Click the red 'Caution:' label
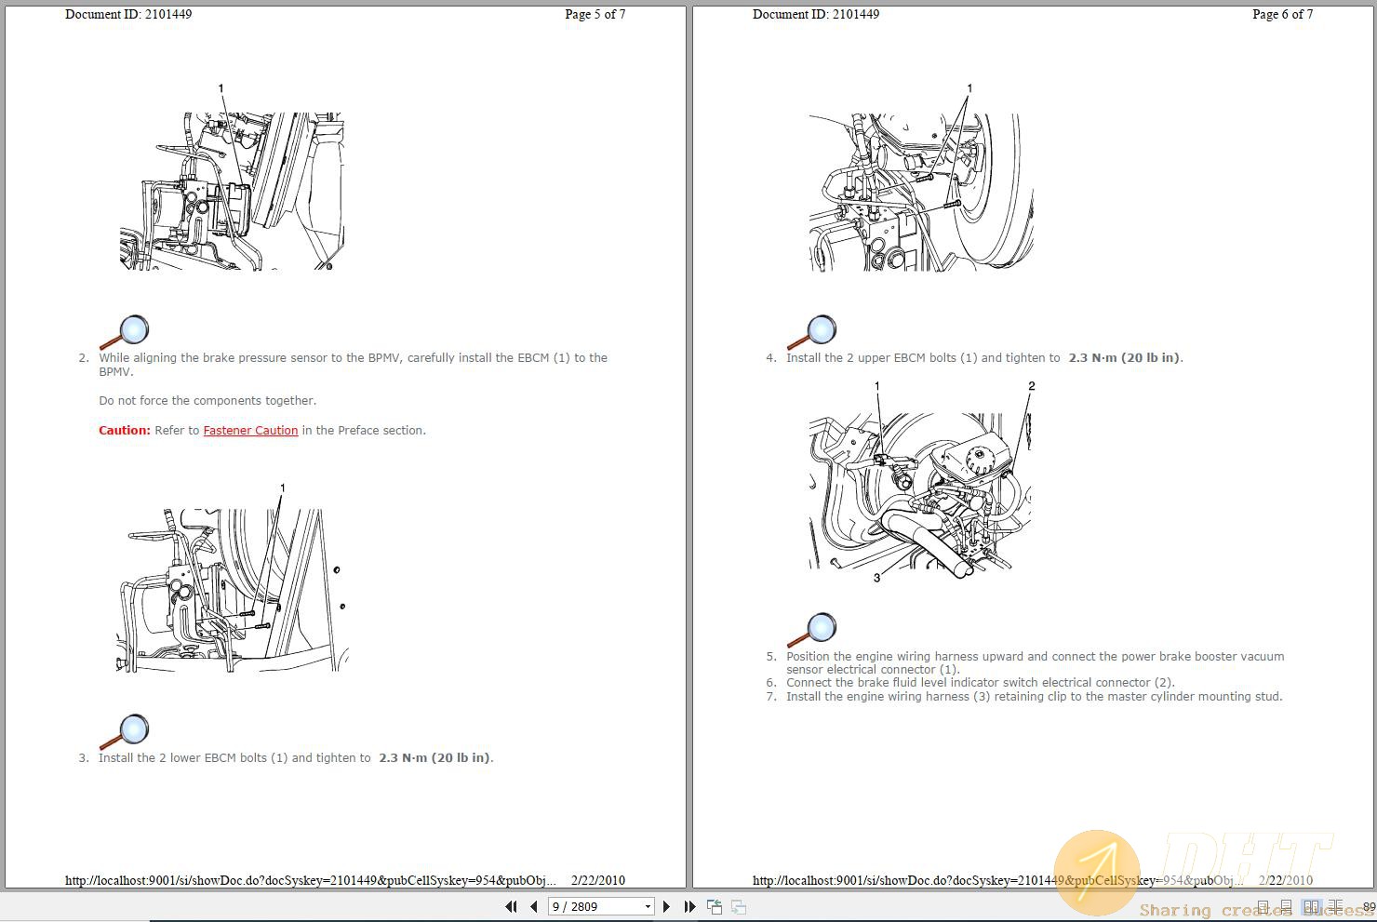 pos(125,430)
